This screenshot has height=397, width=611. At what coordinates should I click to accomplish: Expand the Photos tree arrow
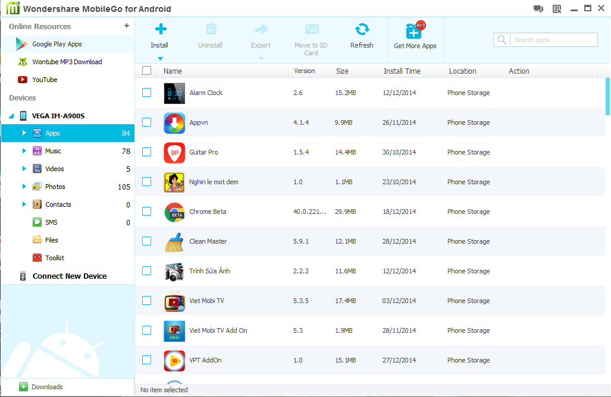24,187
